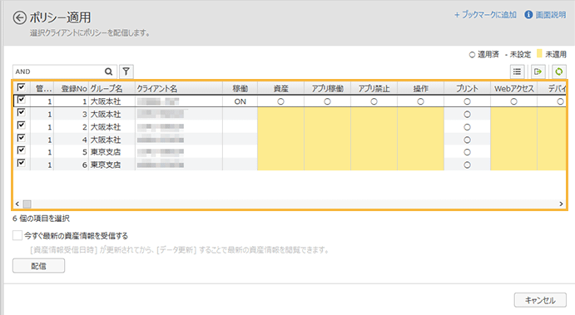Click yellow 資産 cell in row No 3
Screen dimensions: 575x315
click(x=280, y=114)
